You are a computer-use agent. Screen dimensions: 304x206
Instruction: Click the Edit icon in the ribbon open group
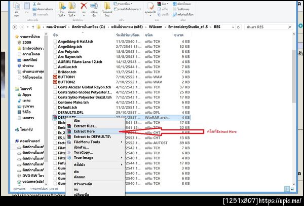(x=159, y=9)
